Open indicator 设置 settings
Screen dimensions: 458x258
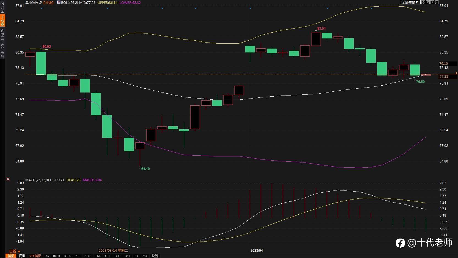point(155,256)
